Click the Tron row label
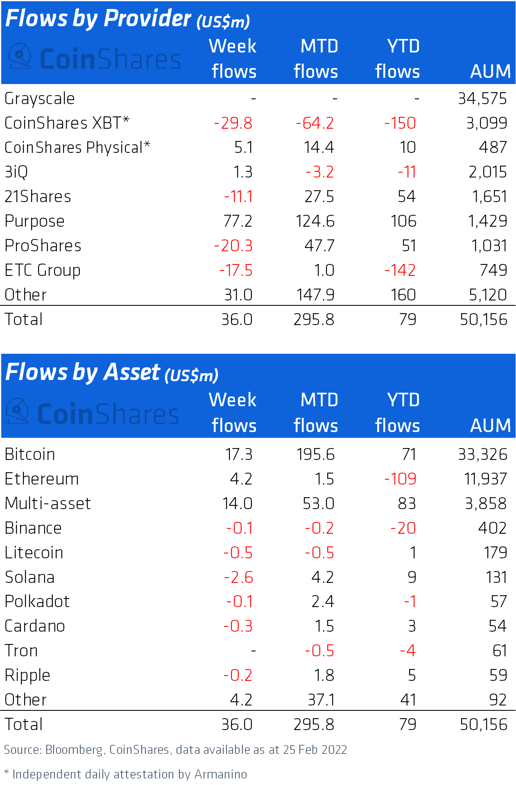This screenshot has width=516, height=785. [21, 651]
